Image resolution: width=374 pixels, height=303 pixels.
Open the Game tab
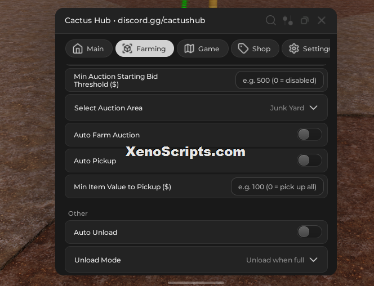(203, 48)
